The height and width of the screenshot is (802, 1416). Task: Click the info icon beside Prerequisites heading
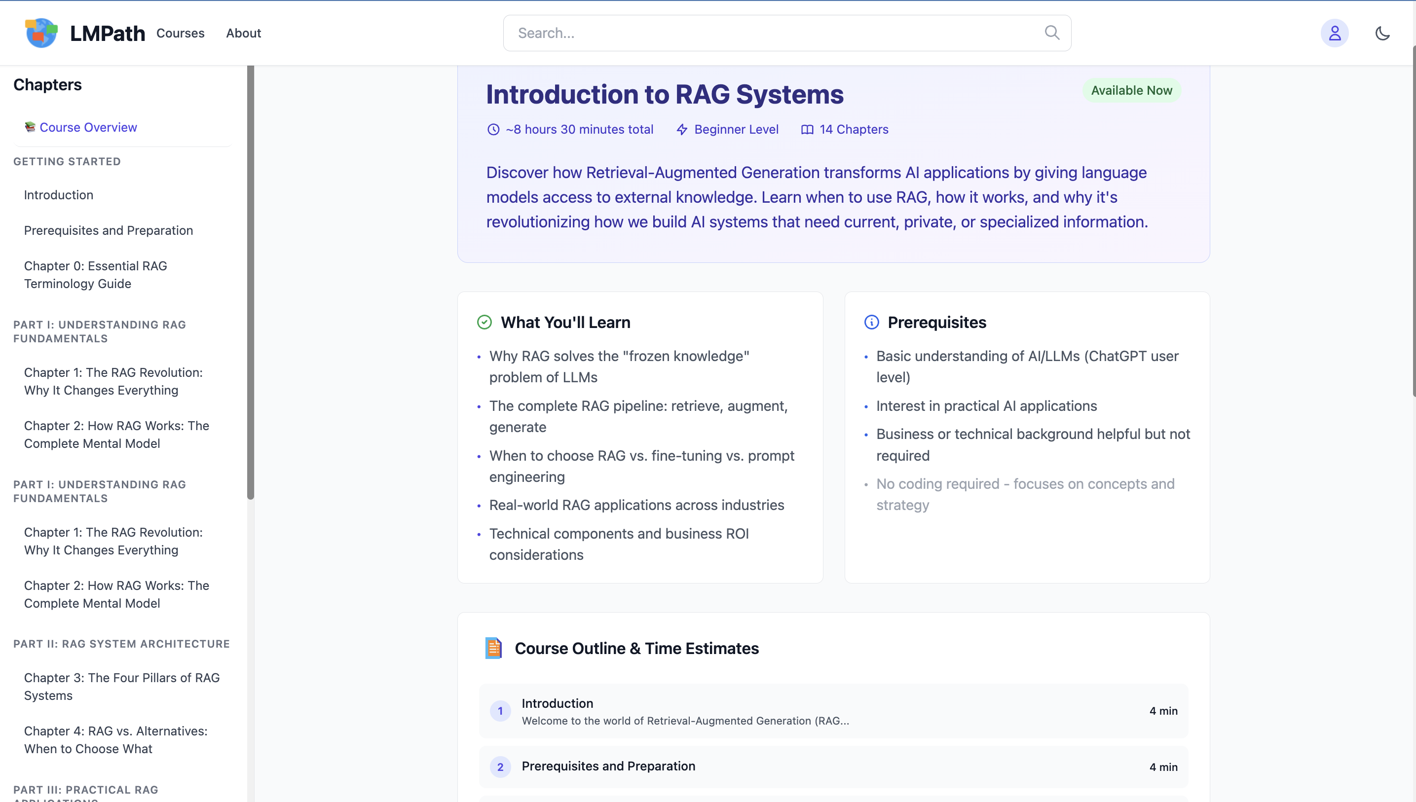click(872, 322)
